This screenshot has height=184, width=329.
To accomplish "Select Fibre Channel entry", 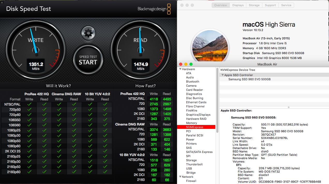I will click(x=195, y=106).
